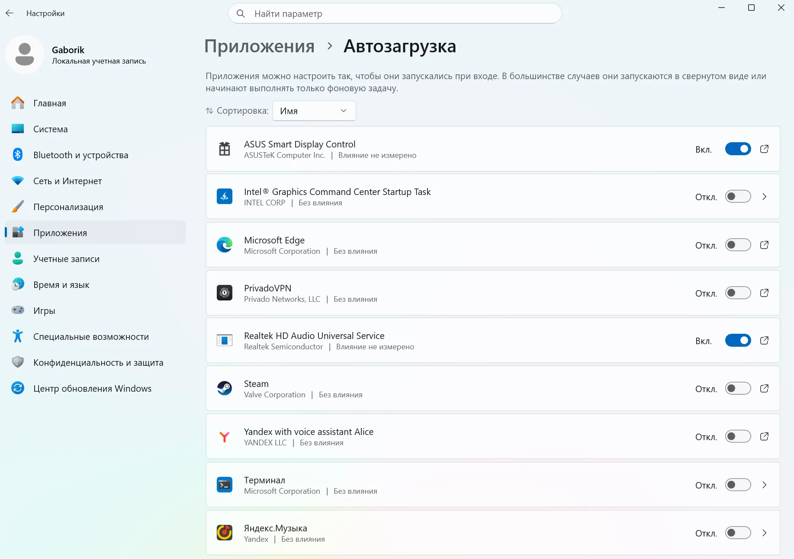Enable Steam startup toggle

tap(738, 389)
